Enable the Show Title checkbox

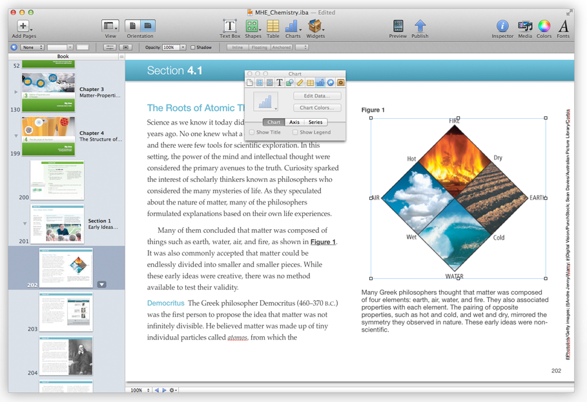pyautogui.click(x=252, y=132)
